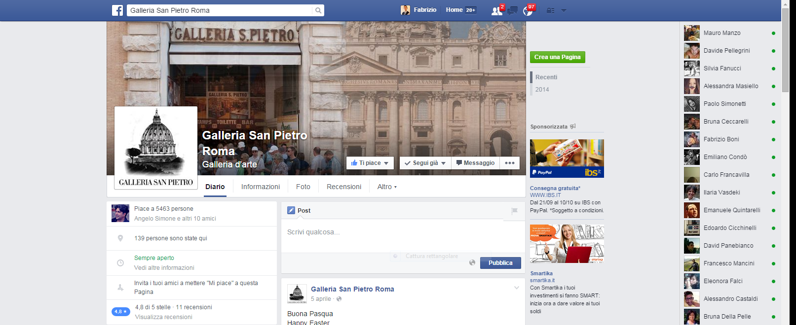
Task: Expand the Altro tab dropdown
Action: coord(387,187)
